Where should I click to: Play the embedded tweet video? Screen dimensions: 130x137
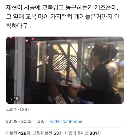point(65,70)
